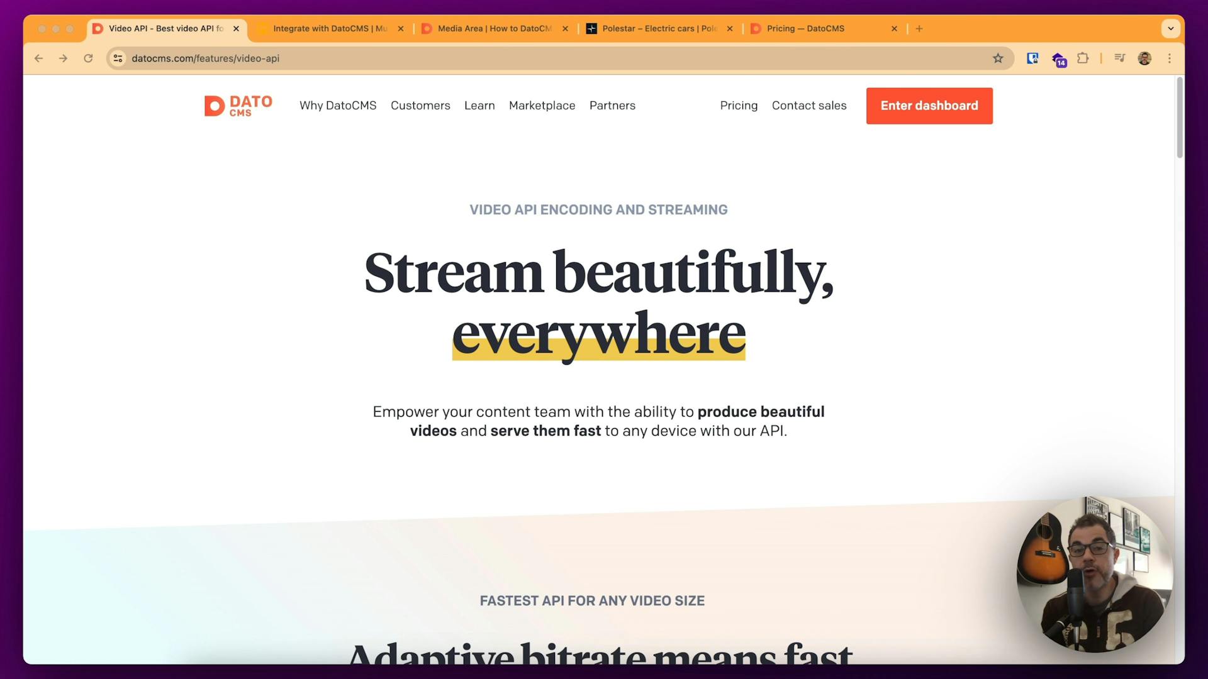Click the browser back navigation arrow
The height and width of the screenshot is (679, 1208).
[x=38, y=58]
